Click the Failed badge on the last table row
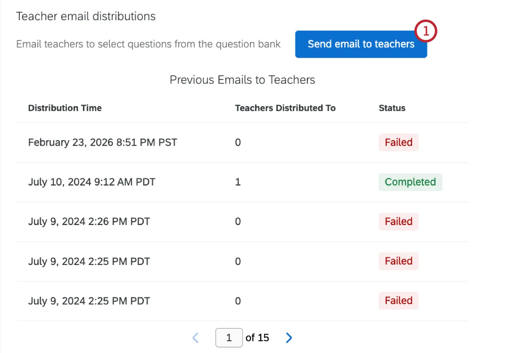 click(x=398, y=300)
